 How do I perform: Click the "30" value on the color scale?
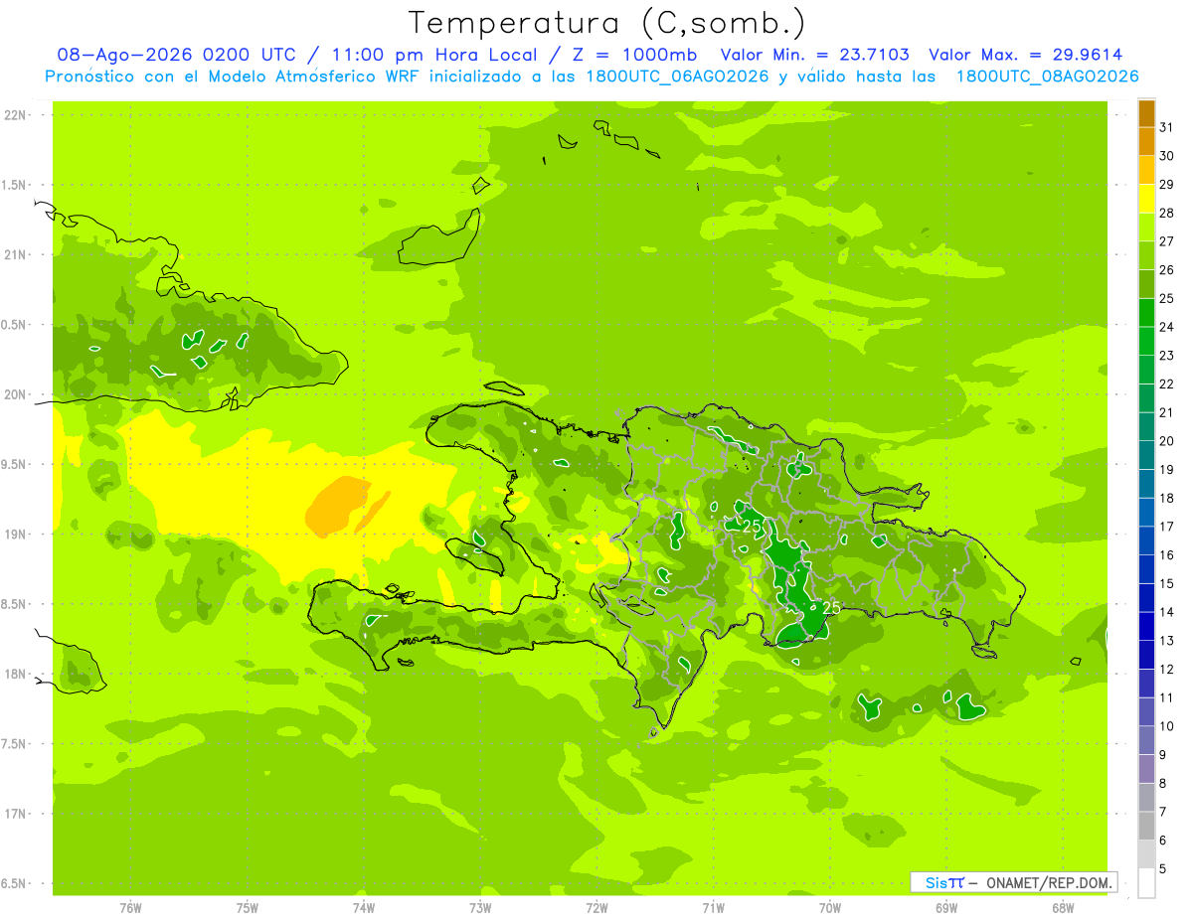pyautogui.click(x=1167, y=155)
